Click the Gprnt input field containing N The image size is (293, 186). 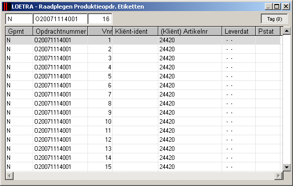pos(19,19)
